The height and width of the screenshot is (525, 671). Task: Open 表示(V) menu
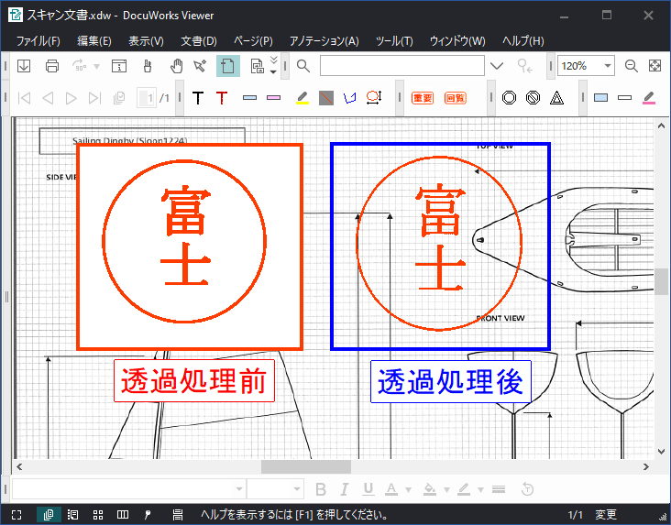pos(146,41)
